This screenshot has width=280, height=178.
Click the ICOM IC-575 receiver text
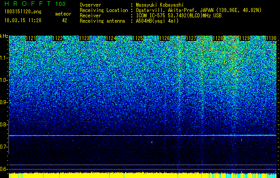click(179, 16)
